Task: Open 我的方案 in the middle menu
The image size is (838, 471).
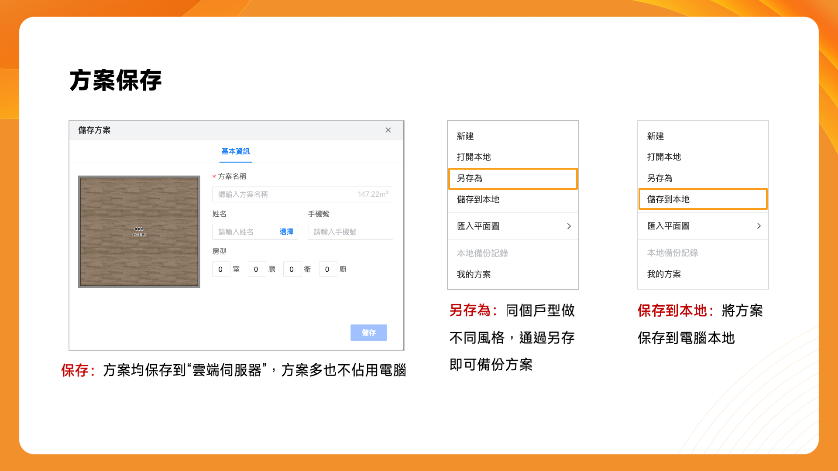Action: (x=474, y=274)
